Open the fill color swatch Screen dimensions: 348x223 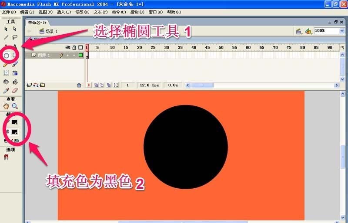point(14,131)
